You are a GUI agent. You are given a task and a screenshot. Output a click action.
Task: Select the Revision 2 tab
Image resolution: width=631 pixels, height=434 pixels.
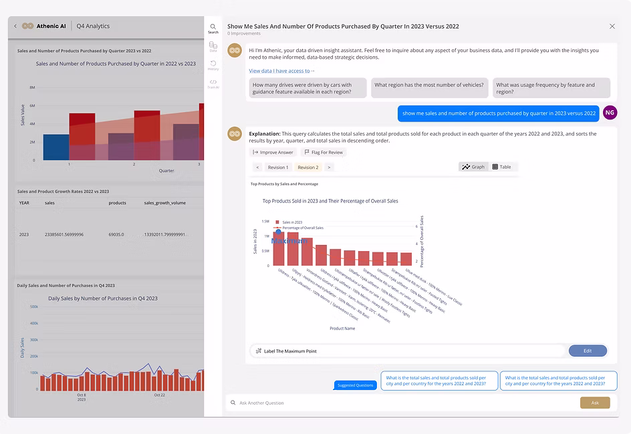[308, 168]
